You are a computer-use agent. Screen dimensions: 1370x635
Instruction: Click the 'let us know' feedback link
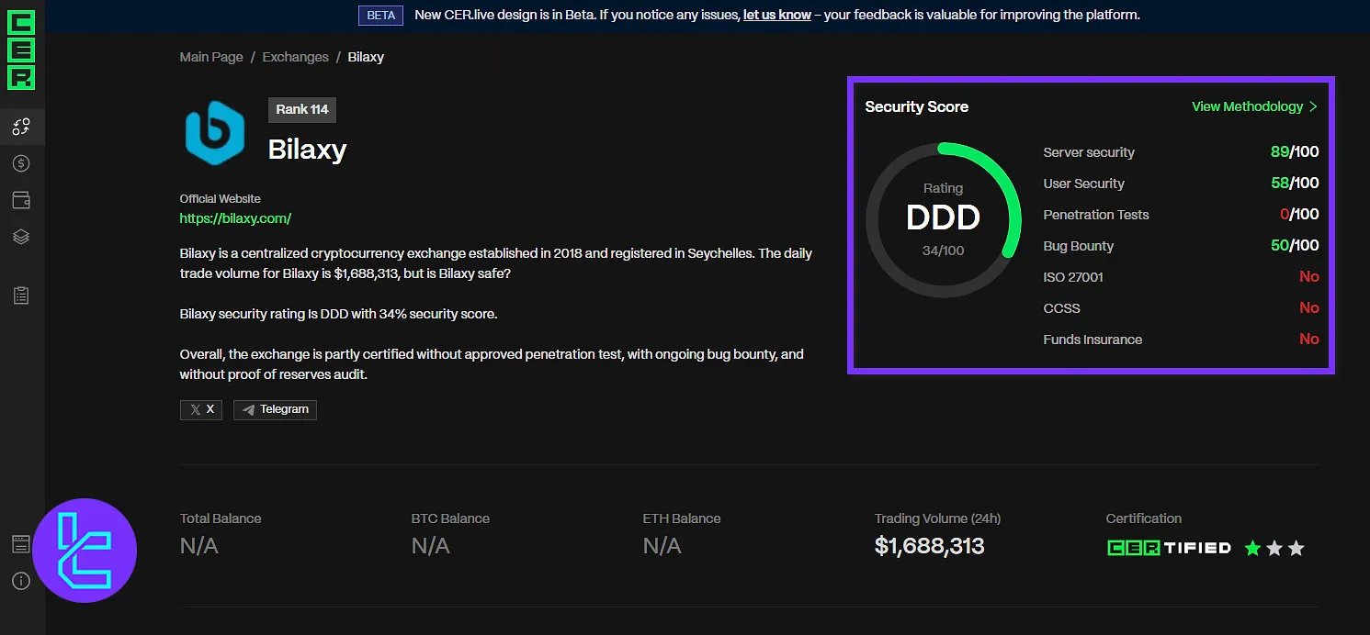pos(776,15)
